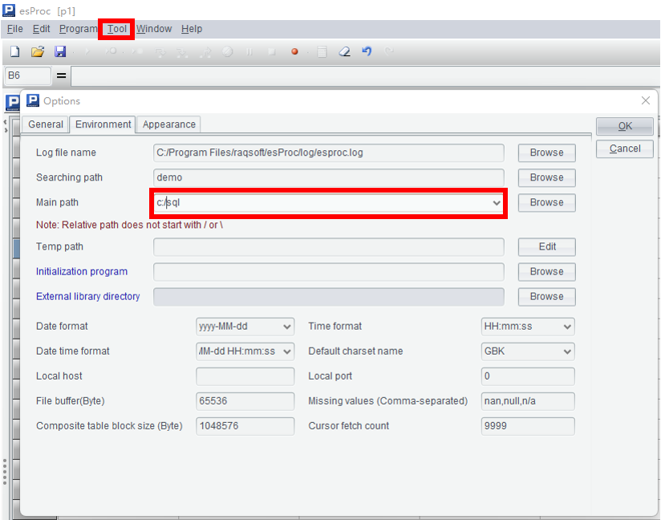Switch to the General tab
Viewport: 661px width, 520px height.
46,124
